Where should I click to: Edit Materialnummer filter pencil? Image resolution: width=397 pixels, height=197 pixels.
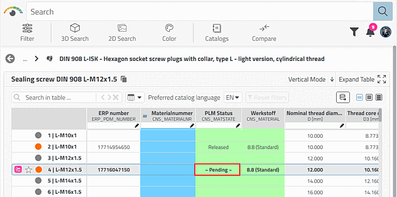point(192,126)
